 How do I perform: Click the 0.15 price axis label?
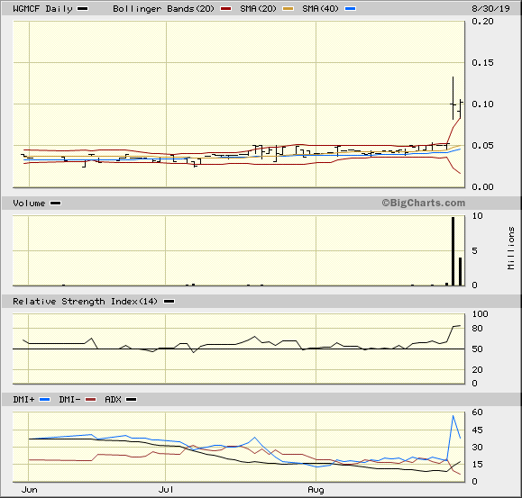pyautogui.click(x=482, y=62)
